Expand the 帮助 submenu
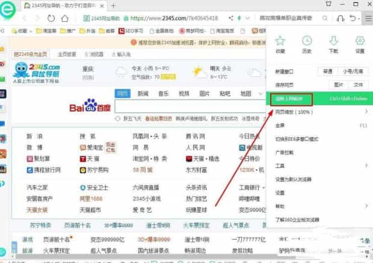The width and height of the screenshot is (373, 263). point(366,206)
